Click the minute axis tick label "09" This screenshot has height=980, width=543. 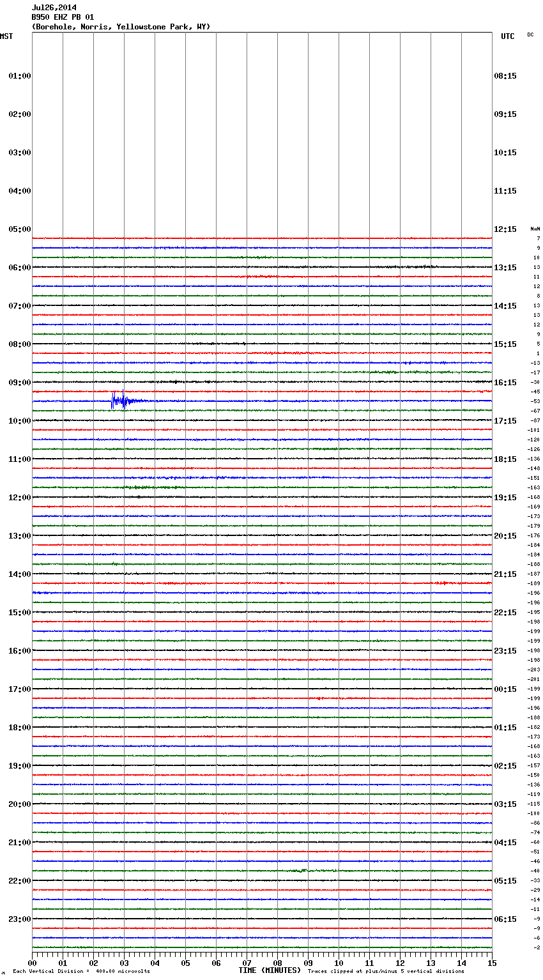[x=308, y=963]
